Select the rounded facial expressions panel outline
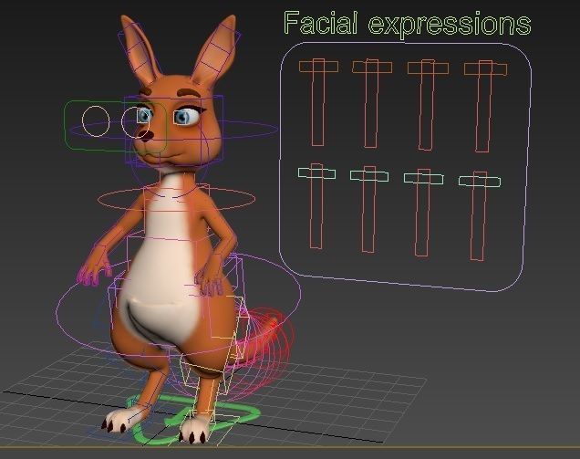Viewport: 580px width, 459px height. coord(406,167)
